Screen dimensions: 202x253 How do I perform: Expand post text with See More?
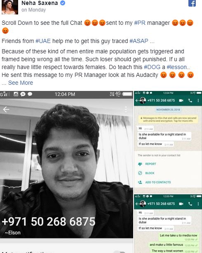[21, 83]
